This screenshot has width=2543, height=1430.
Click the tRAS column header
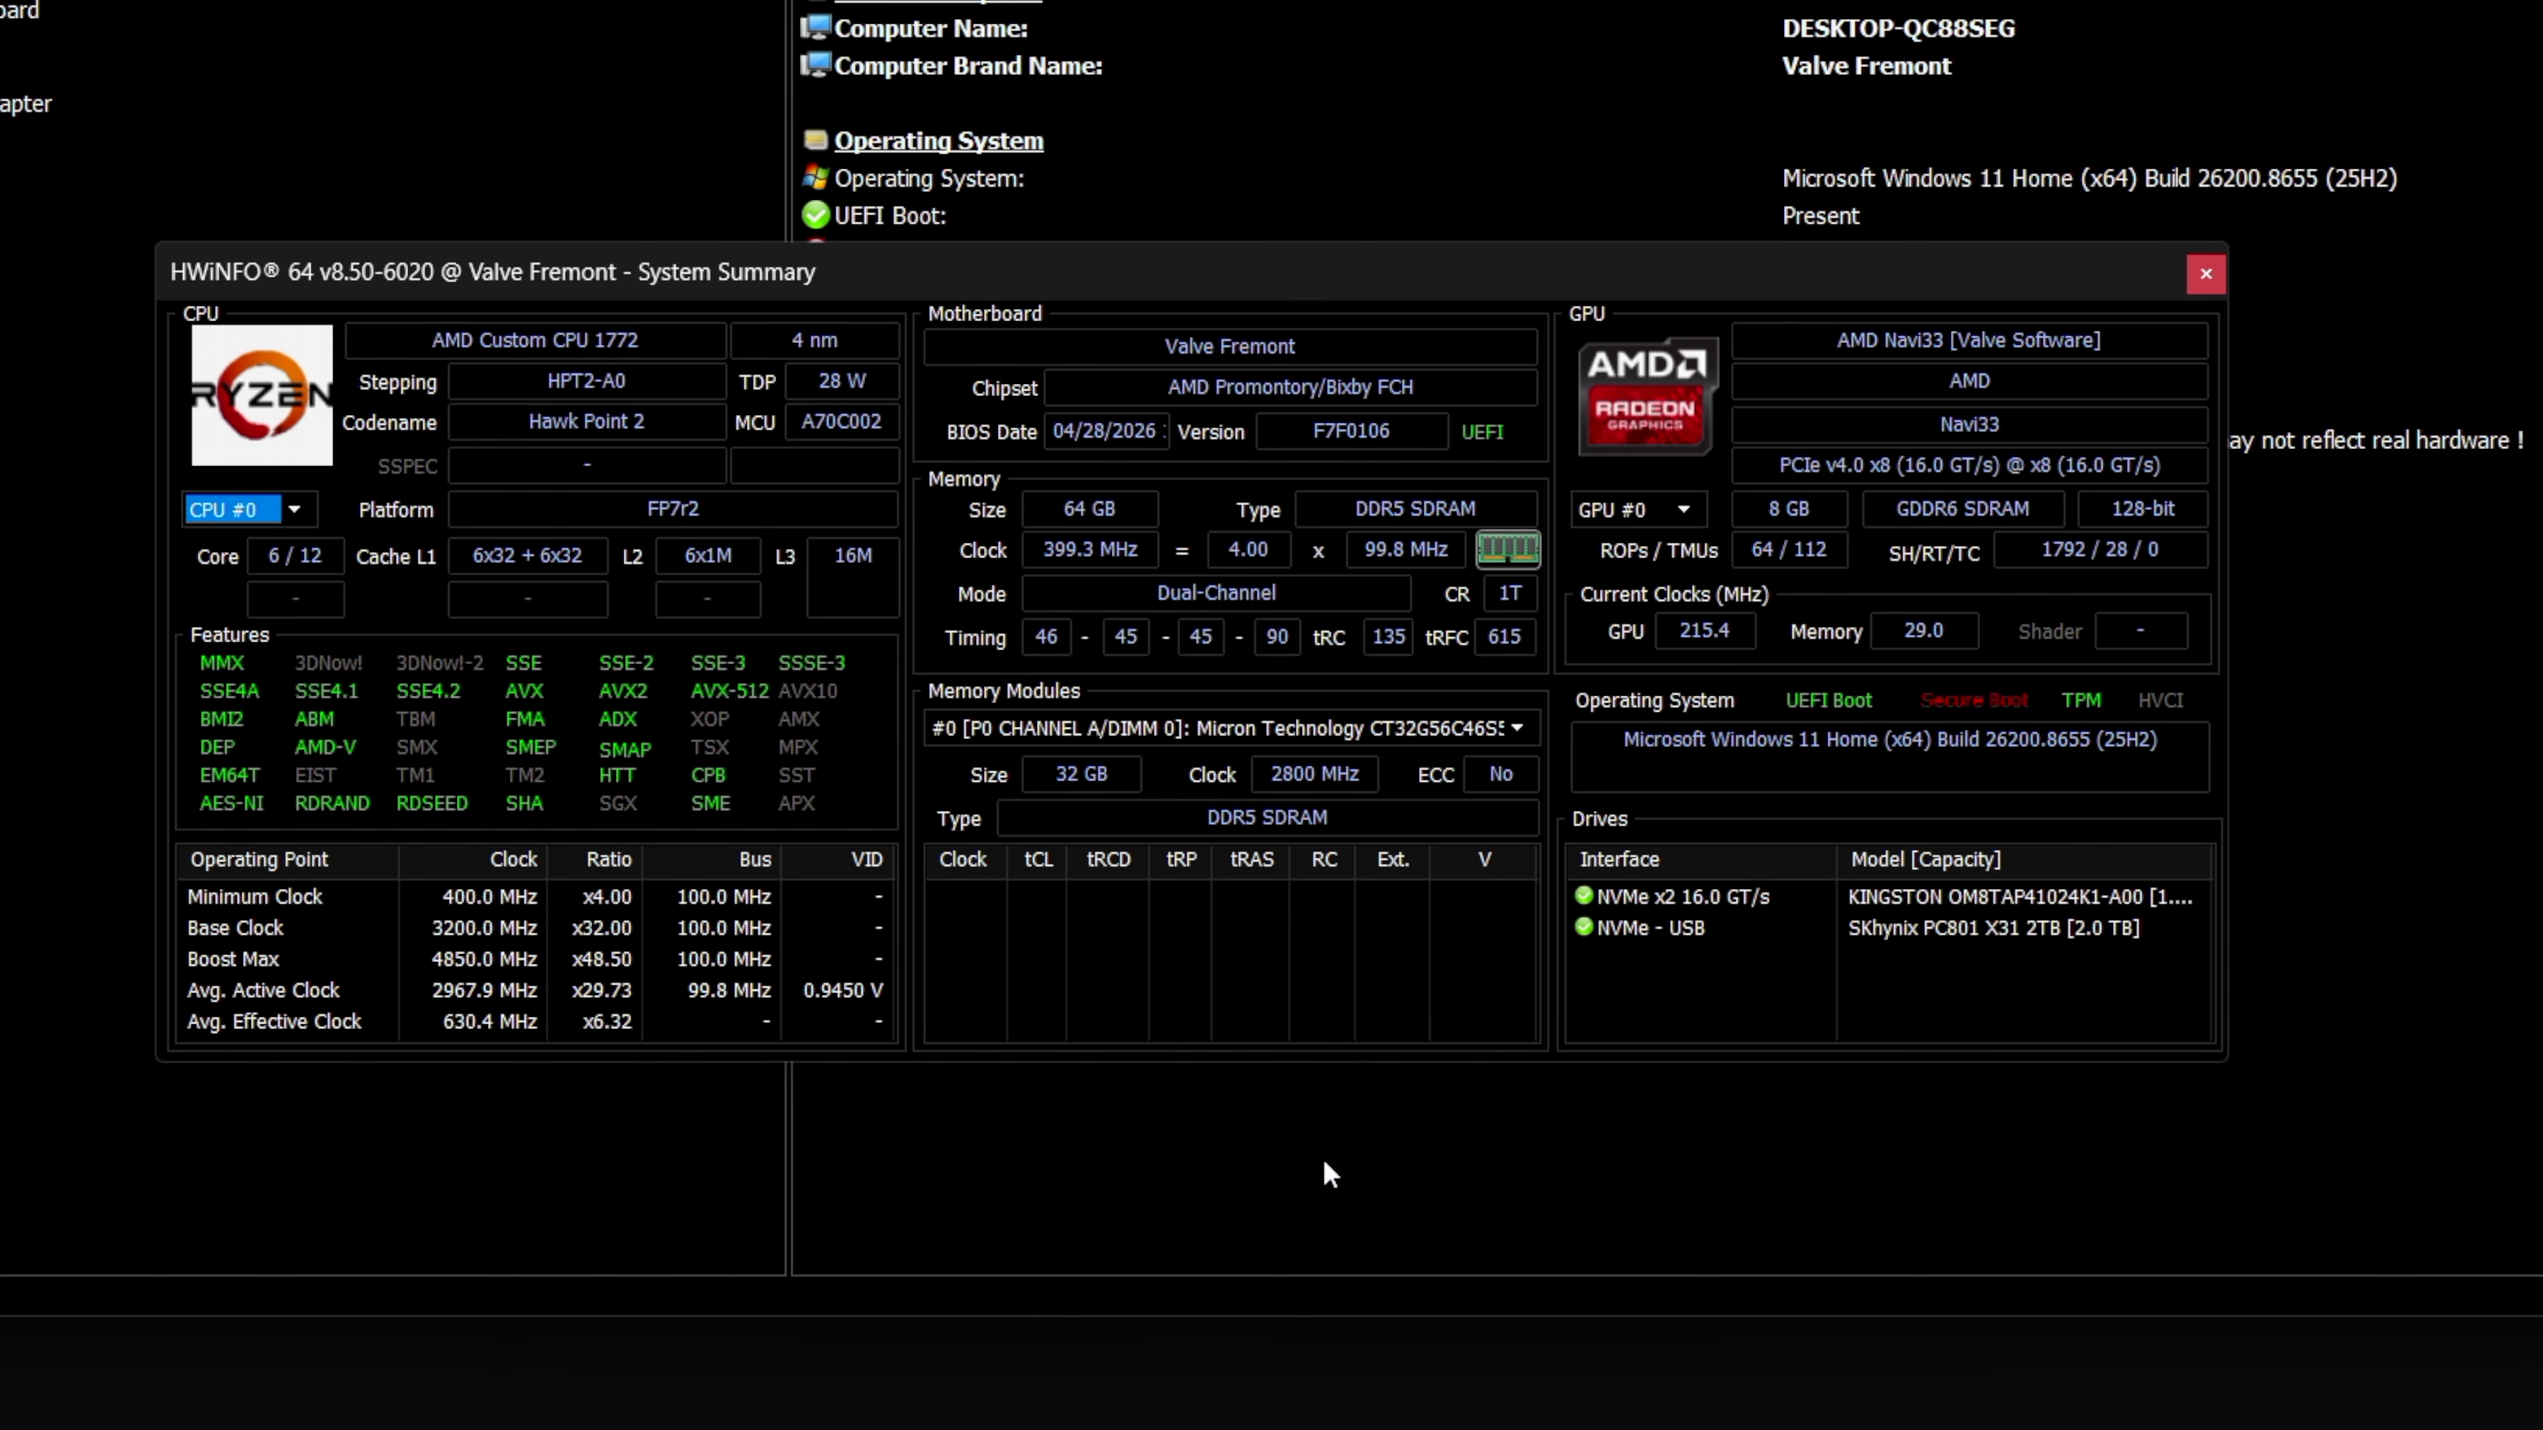1252,859
